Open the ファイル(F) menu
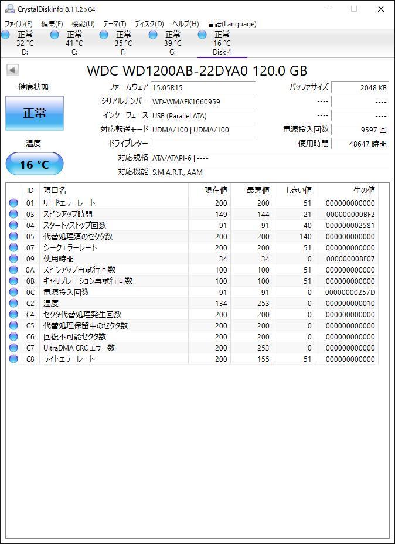Image resolution: width=395 pixels, height=544 pixels. pyautogui.click(x=18, y=24)
